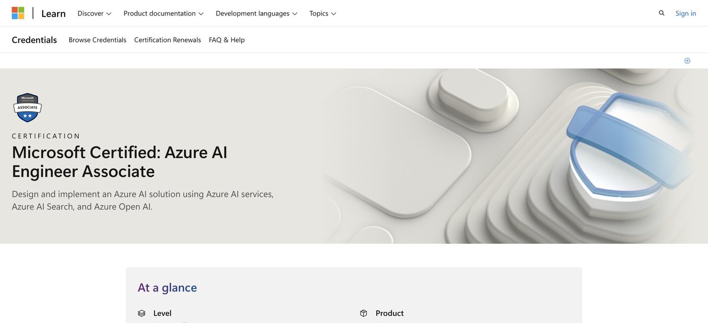Open the Credentials section link
Viewport: 708px width, 323px height.
coord(34,40)
